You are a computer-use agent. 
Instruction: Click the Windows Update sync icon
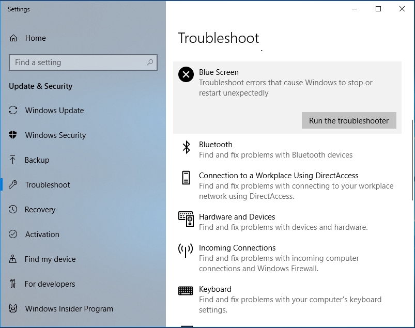click(x=13, y=111)
